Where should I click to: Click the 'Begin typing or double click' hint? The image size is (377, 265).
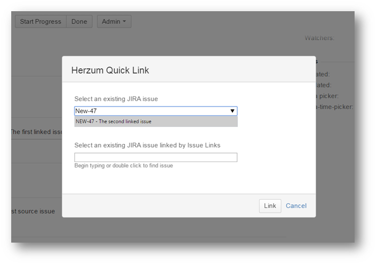(x=123, y=166)
